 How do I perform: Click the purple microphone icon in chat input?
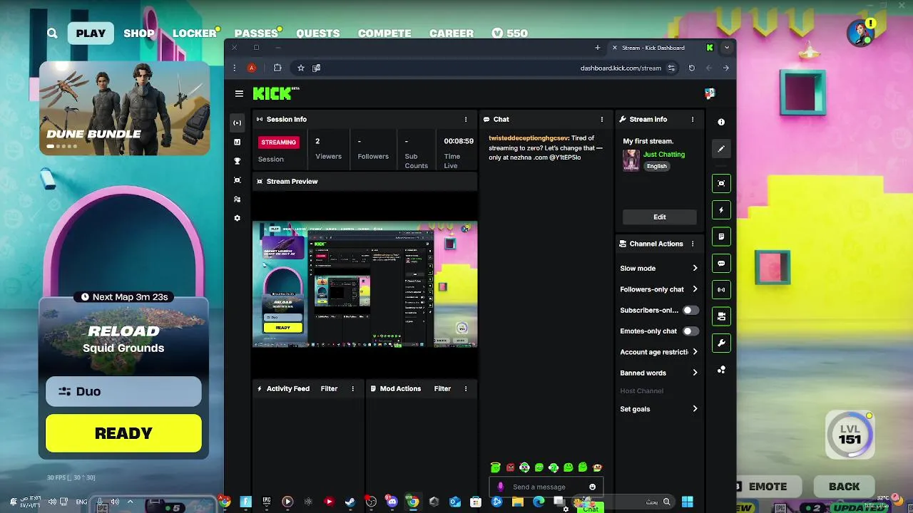coord(501,487)
